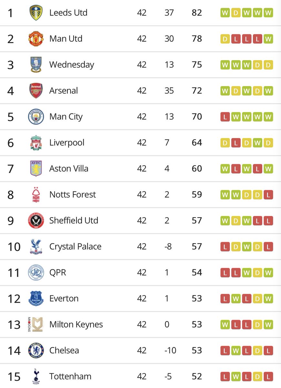Click the Man City club crest

[x=36, y=117]
